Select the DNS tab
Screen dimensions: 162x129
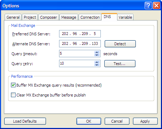point(109,17)
